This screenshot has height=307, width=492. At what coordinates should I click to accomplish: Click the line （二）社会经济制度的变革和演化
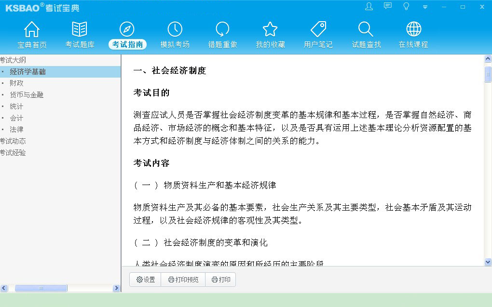201,243
